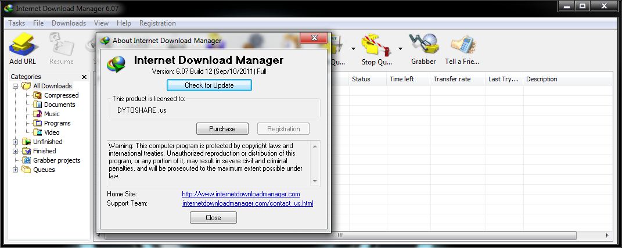The height and width of the screenshot is (248, 622).
Task: Open the Stop Queue dropdown arrow
Action: [400, 49]
